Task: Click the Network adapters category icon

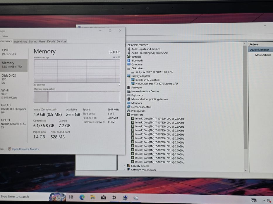Action: [129, 107]
